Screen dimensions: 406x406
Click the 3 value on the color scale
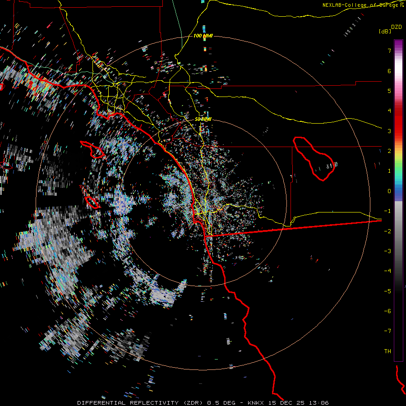(389, 131)
